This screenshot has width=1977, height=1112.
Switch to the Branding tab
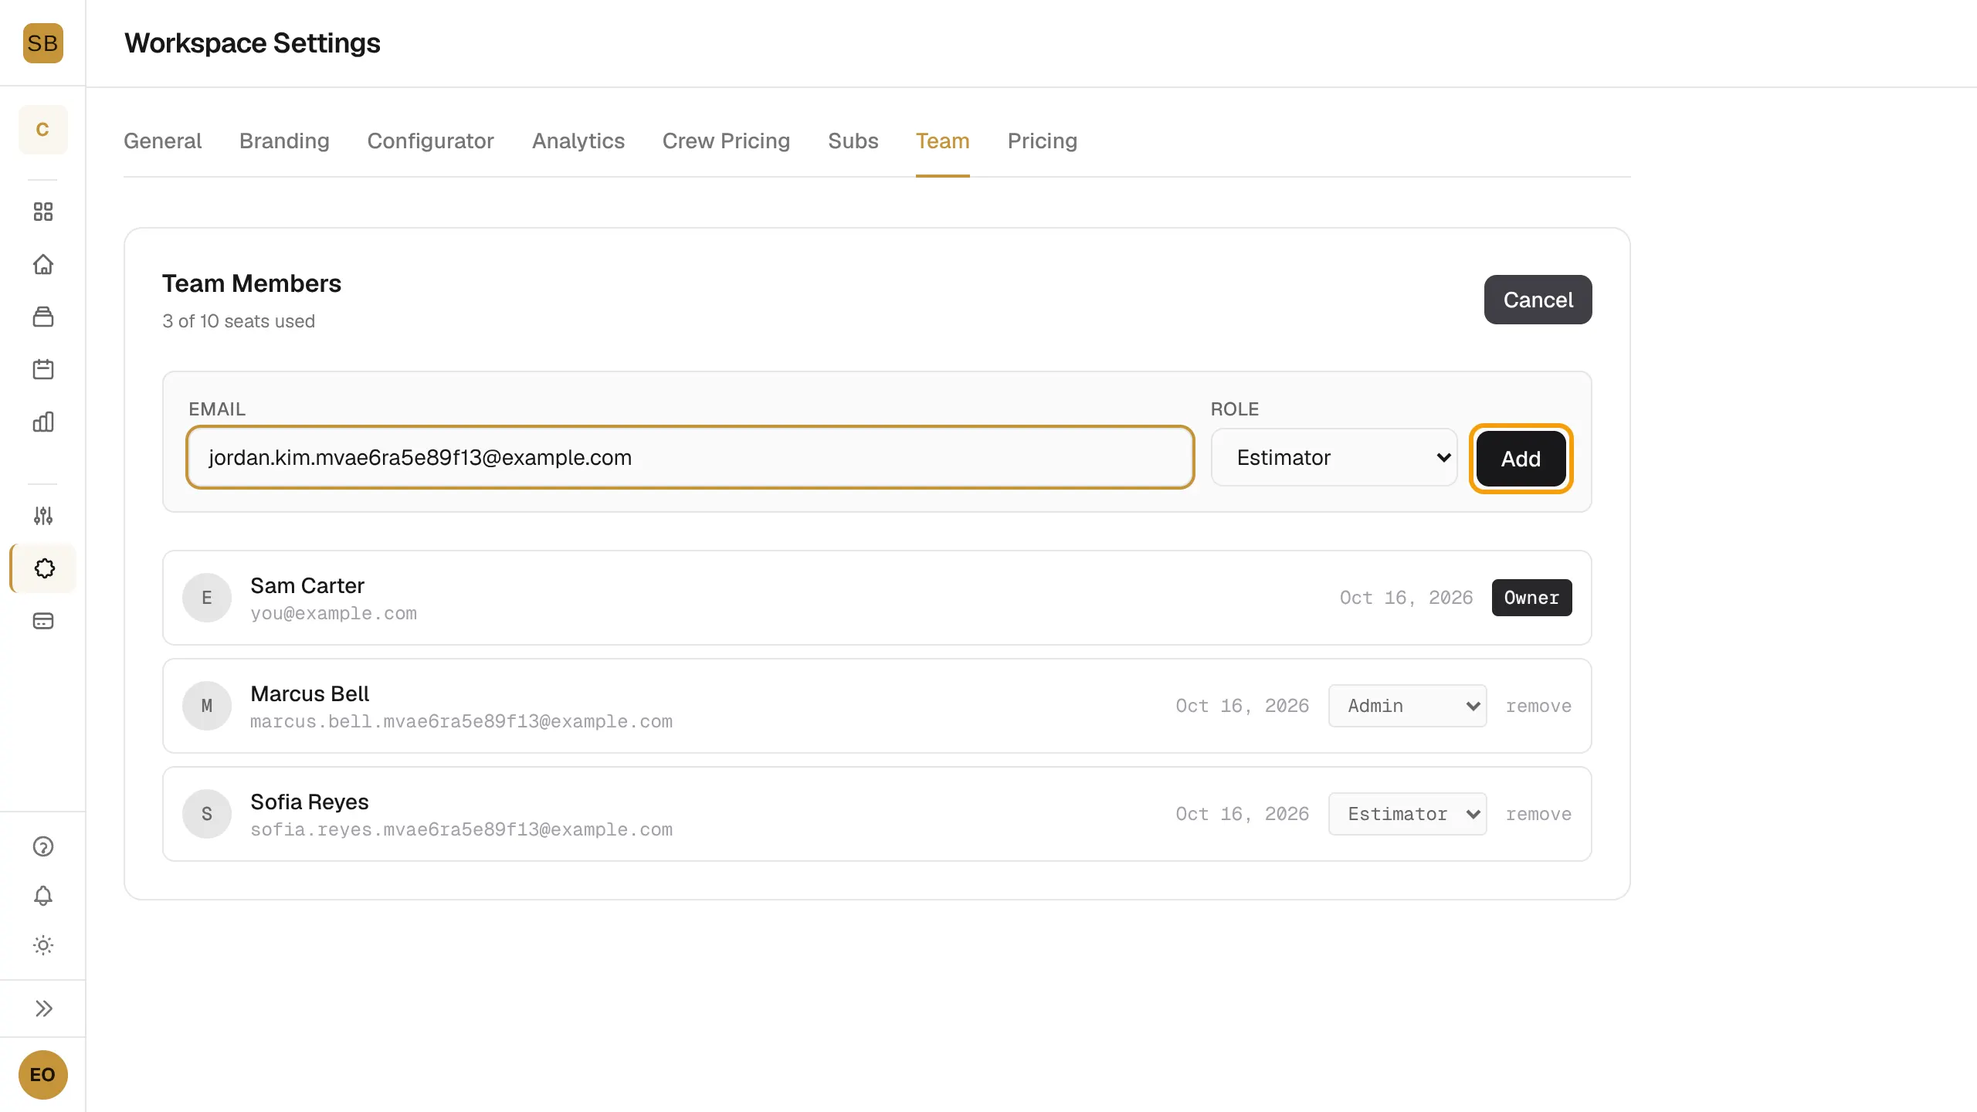[284, 141]
